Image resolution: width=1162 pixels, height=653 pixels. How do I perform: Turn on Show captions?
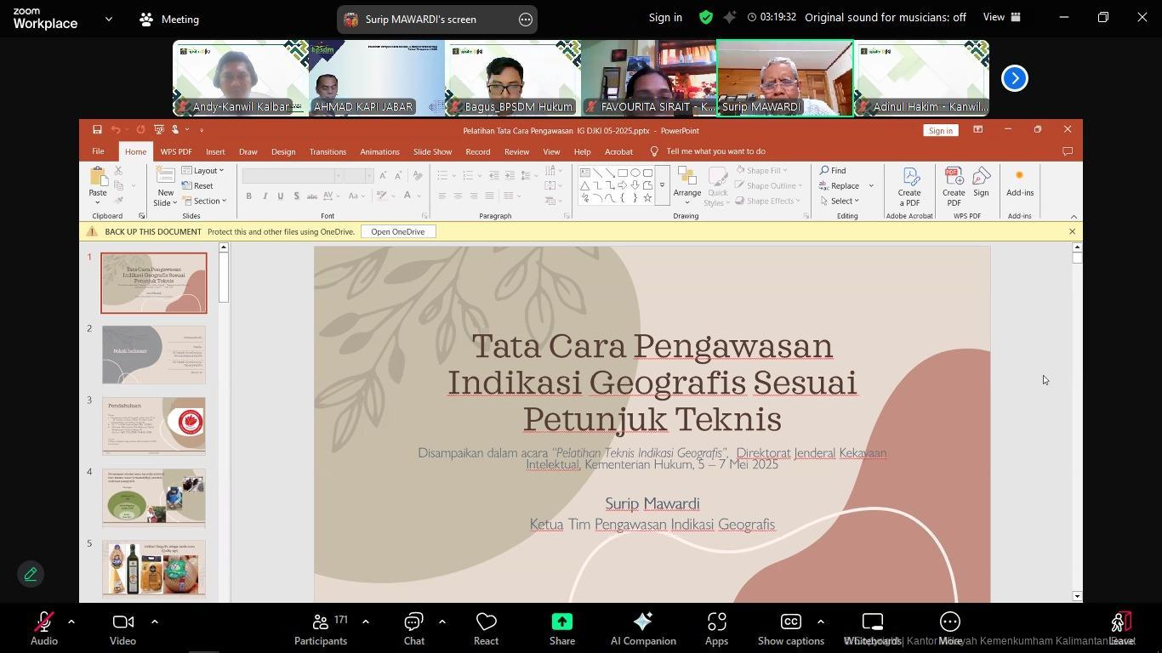[x=790, y=628]
